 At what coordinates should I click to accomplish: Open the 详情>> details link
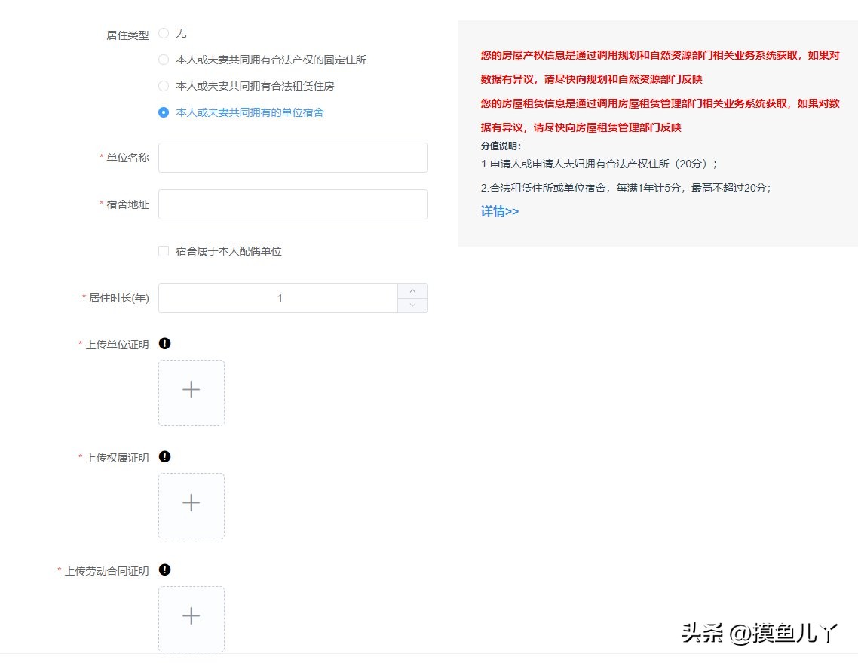pyautogui.click(x=499, y=211)
